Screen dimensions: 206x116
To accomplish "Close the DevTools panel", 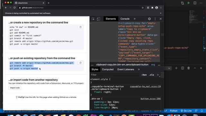I will click(x=161, y=19).
